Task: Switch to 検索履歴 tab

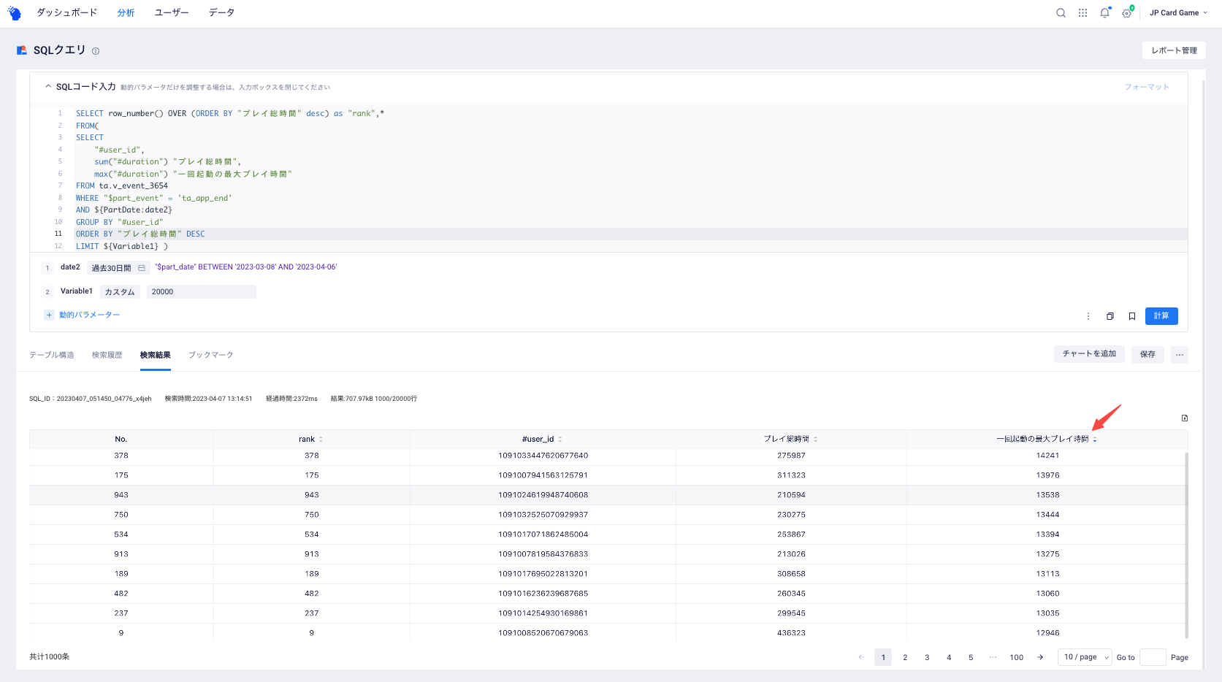Action: (107, 355)
